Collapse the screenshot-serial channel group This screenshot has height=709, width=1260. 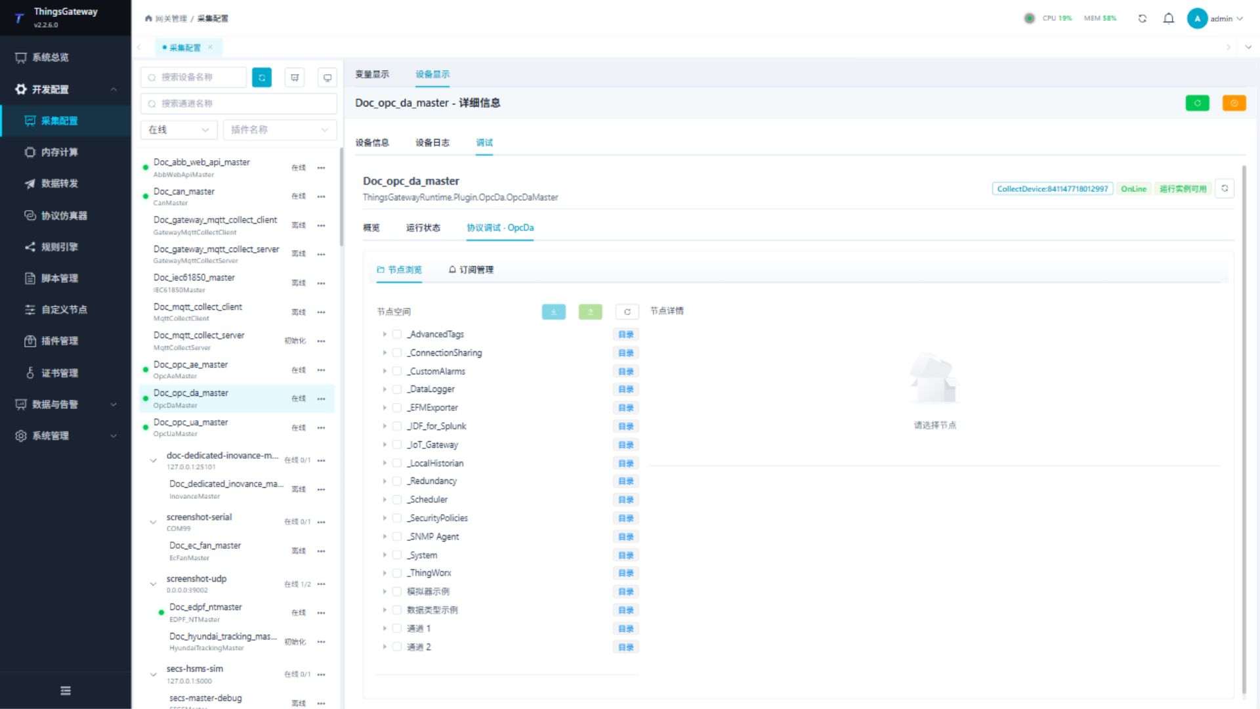(153, 522)
